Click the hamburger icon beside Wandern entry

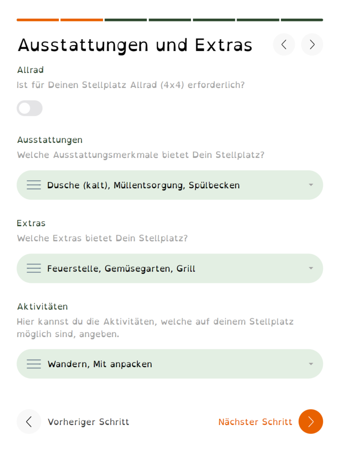pyautogui.click(x=34, y=363)
